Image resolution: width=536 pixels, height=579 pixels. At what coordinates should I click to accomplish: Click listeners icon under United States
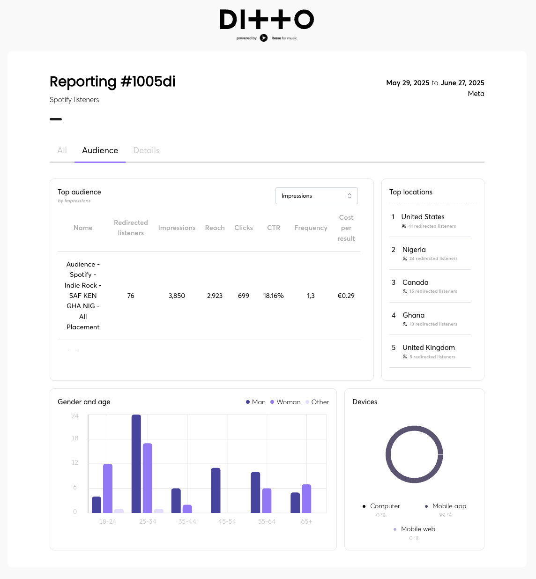click(x=404, y=226)
